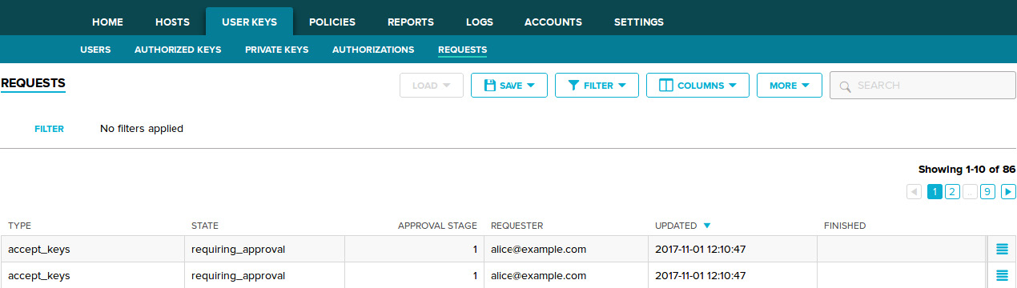Open the LOAD dropdown
Viewport: 1017px width, 288px height.
pos(432,86)
